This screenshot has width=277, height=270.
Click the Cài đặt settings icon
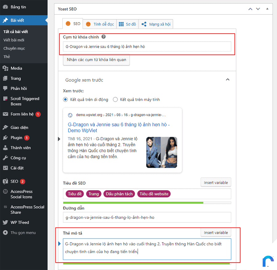(5, 168)
